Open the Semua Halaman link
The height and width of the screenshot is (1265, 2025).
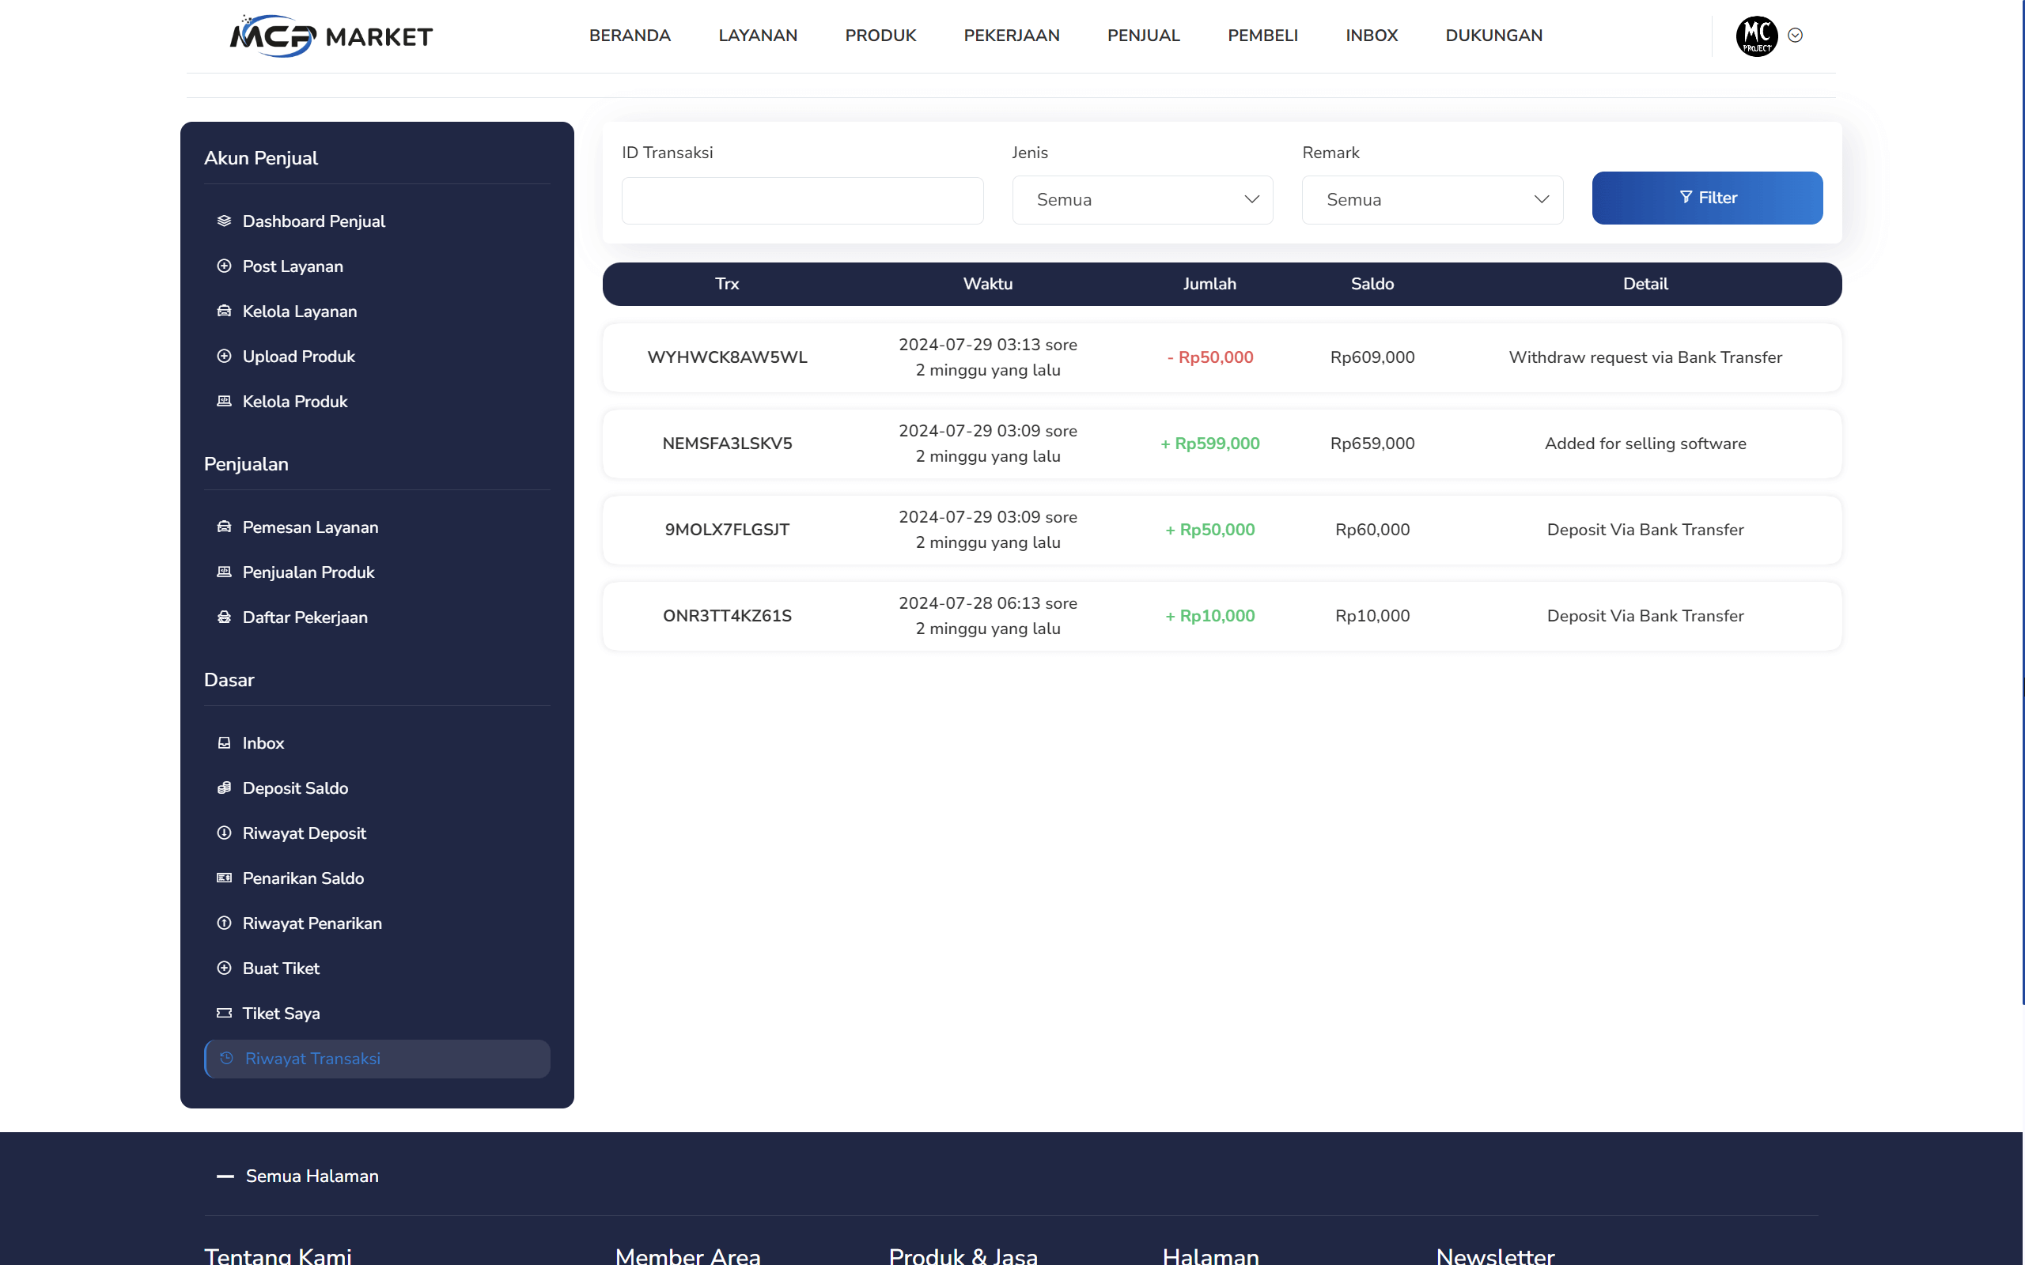point(312,1176)
